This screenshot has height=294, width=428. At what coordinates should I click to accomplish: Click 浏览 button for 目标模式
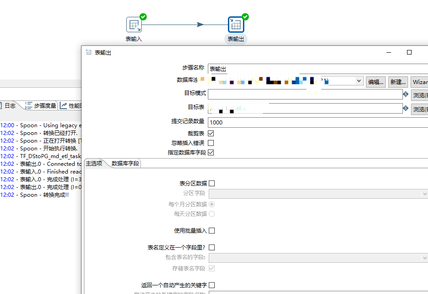(419, 95)
